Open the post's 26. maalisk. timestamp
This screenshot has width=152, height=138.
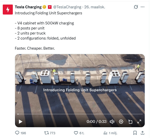pos(94,7)
